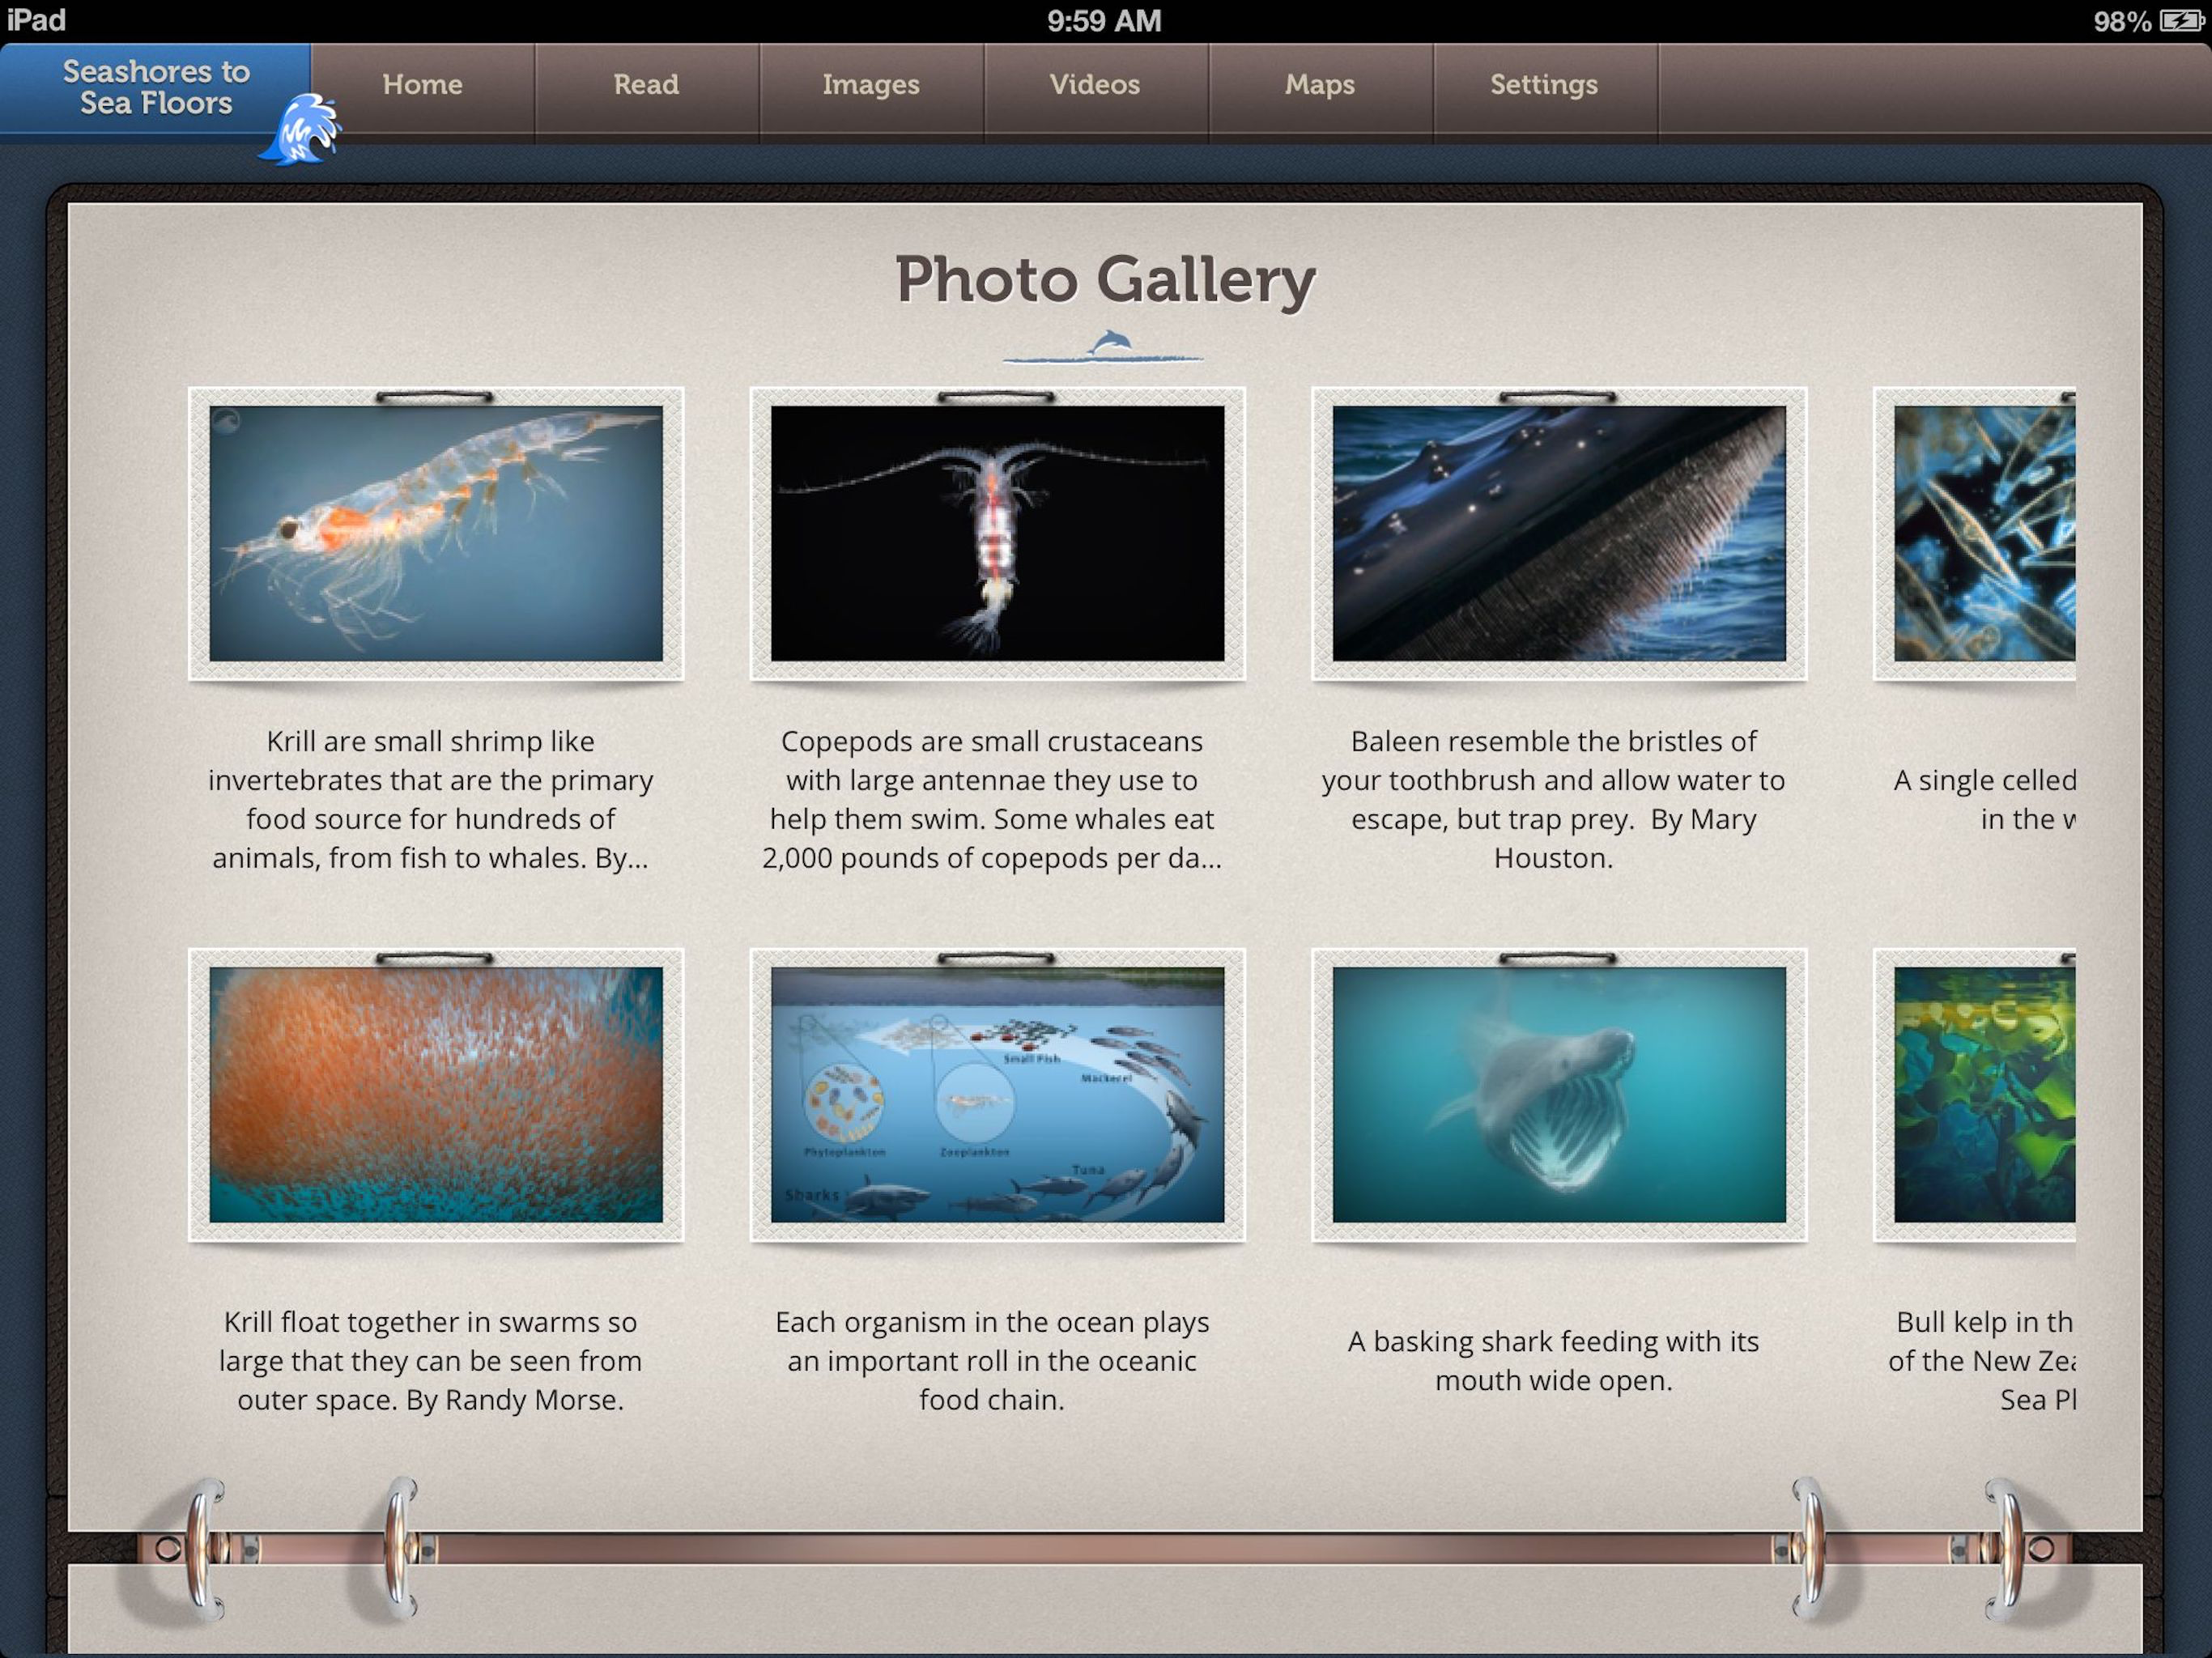Image resolution: width=2212 pixels, height=1658 pixels.
Task: View the copepod photo on black background
Action: point(997,533)
